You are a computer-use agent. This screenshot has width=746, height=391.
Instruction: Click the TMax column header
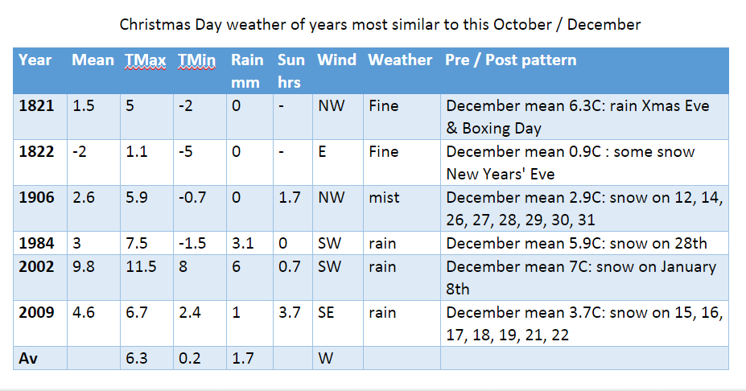(x=145, y=60)
